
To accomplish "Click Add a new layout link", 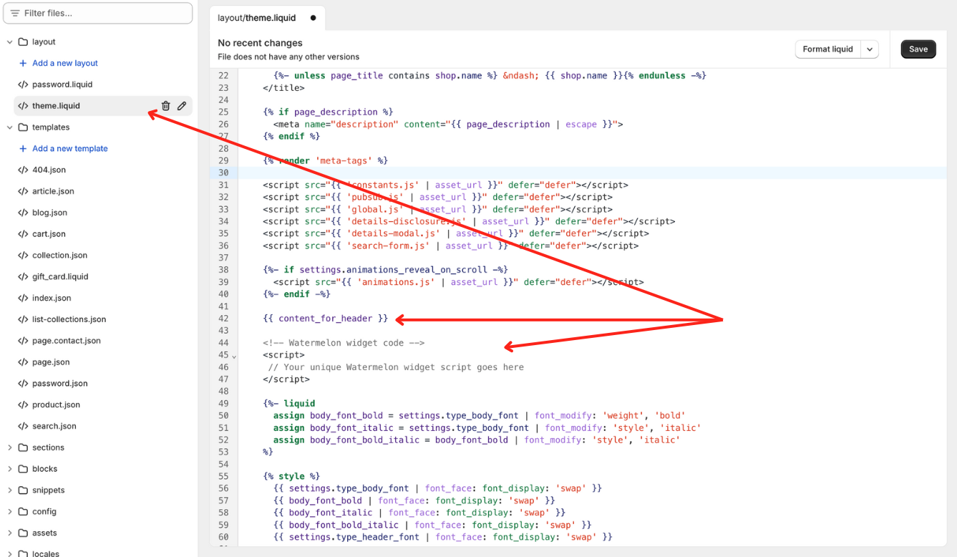I will pos(65,63).
